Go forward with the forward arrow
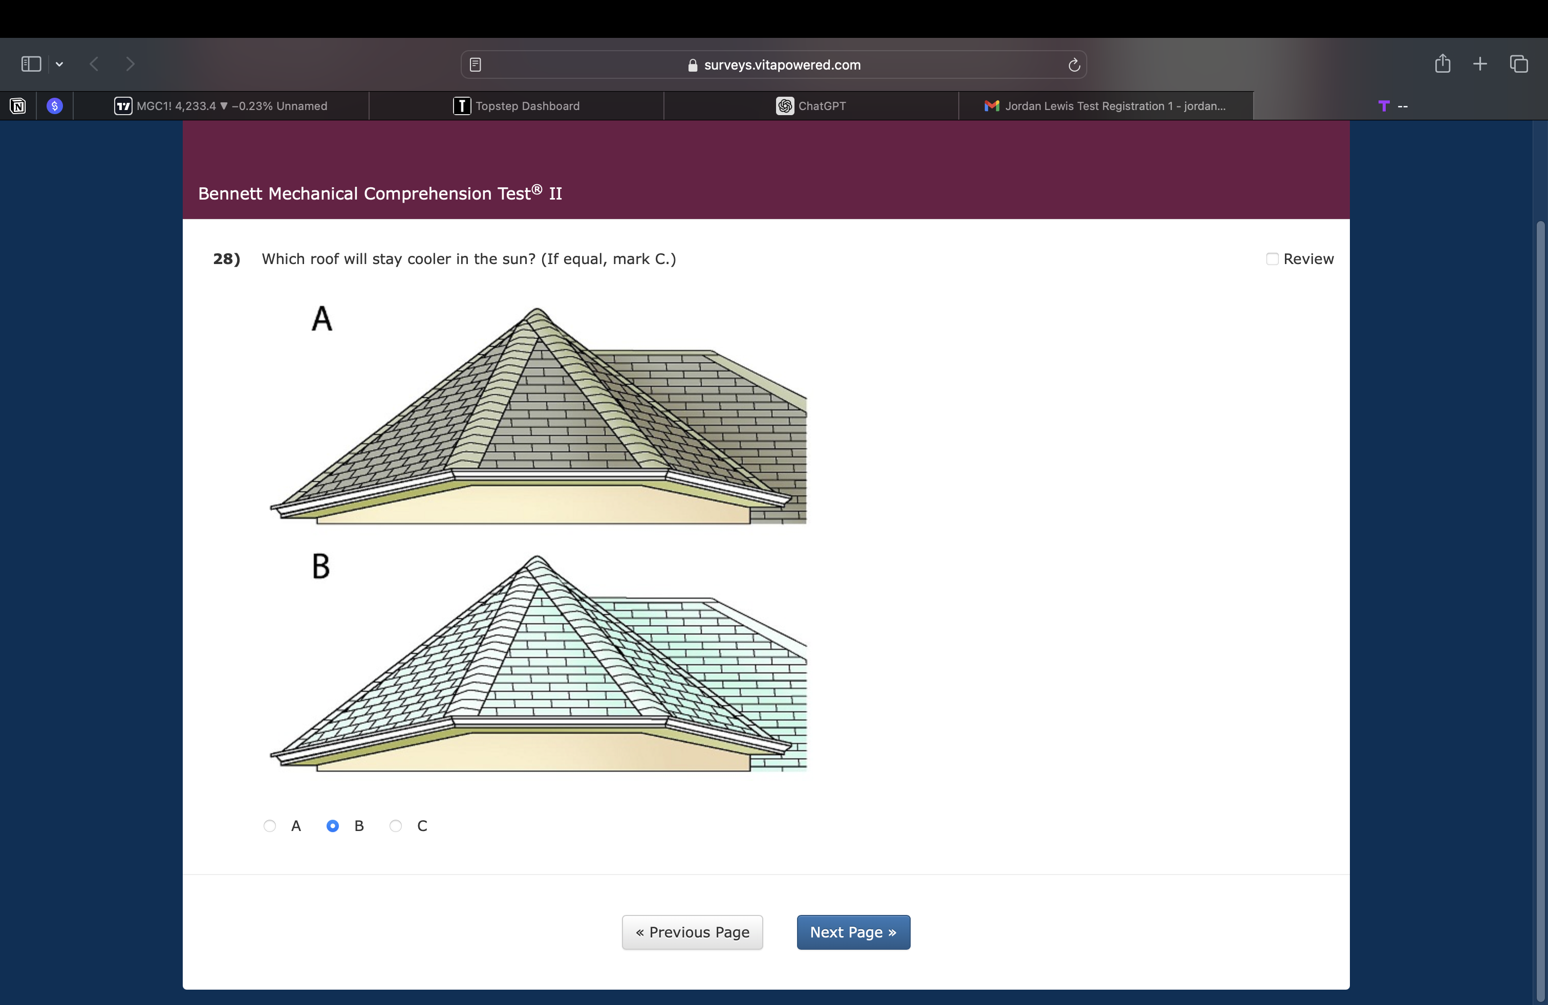The image size is (1548, 1005). (130, 63)
